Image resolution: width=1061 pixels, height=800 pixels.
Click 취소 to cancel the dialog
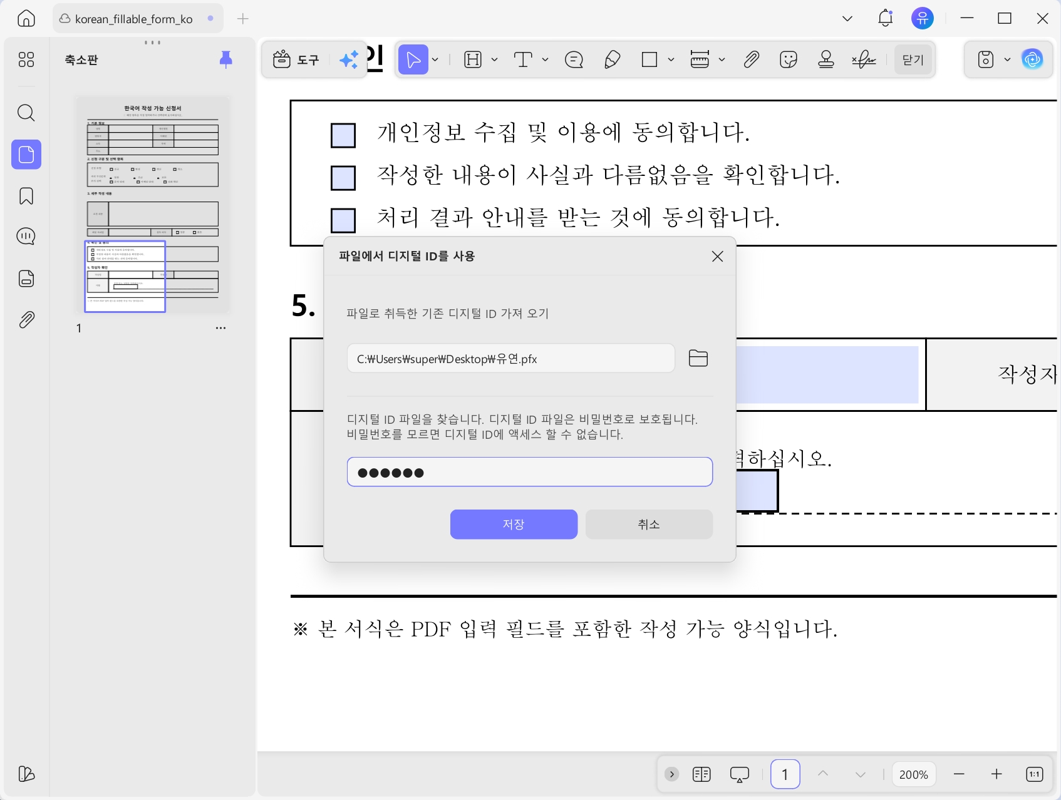(649, 524)
